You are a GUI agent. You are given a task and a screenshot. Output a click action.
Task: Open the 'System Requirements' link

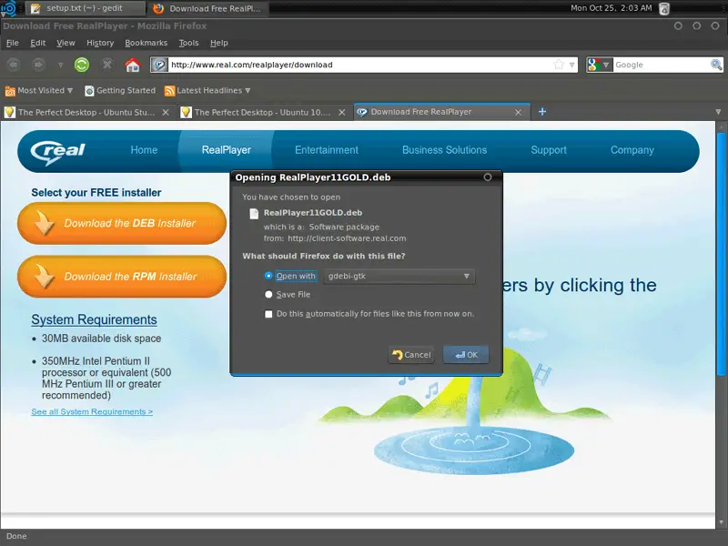tap(94, 319)
